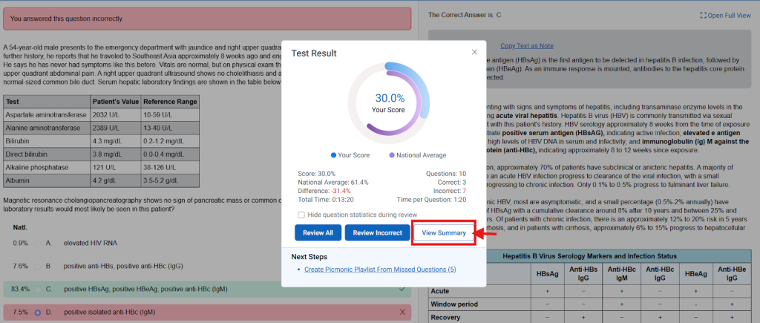This screenshot has width=760, height=323.
Task: Click the blue Your Score legend dot
Action: (333, 155)
